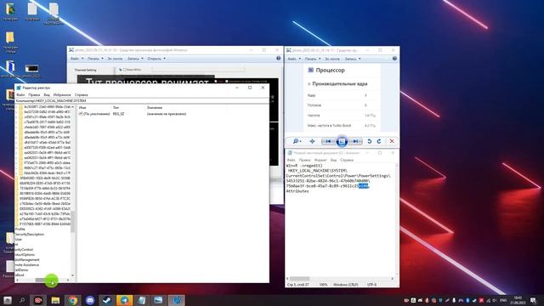Open Справка menu in Registry Editor
The width and height of the screenshot is (544, 306).
click(x=82, y=94)
